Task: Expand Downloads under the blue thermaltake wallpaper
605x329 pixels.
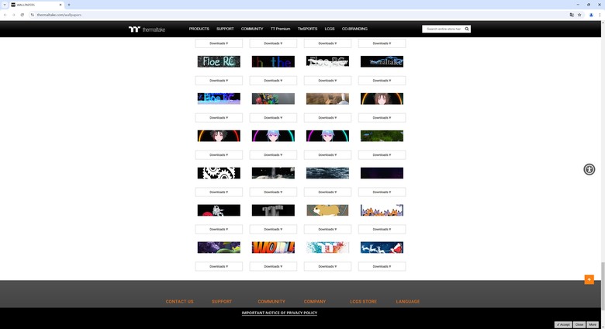Action: point(382,81)
